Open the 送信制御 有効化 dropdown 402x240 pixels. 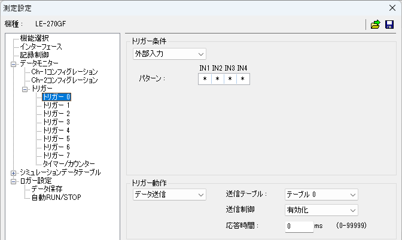(321, 210)
